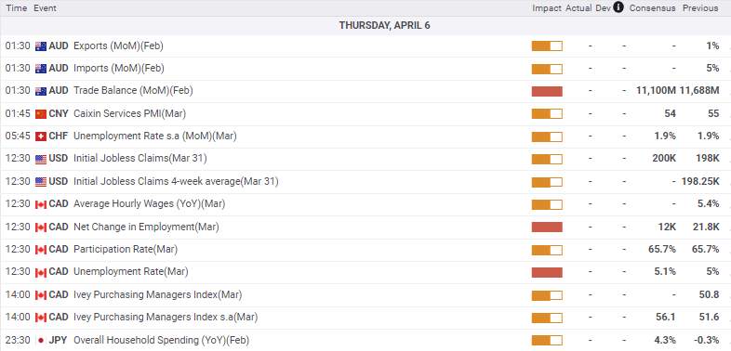Click Japan flag beside Overall Household Spending
Image resolution: width=731 pixels, height=351 pixels.
click(41, 340)
